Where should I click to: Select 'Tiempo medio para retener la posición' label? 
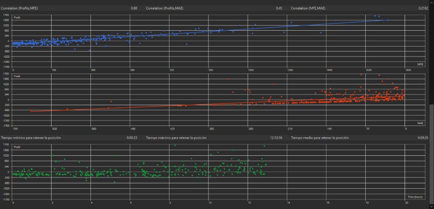(x=320, y=138)
